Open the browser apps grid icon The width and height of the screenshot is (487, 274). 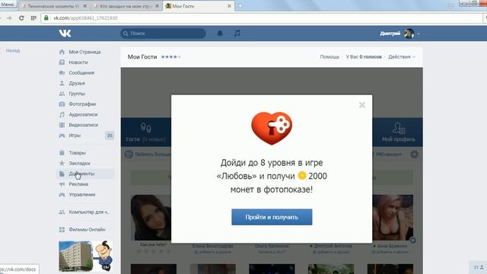tap(33, 18)
